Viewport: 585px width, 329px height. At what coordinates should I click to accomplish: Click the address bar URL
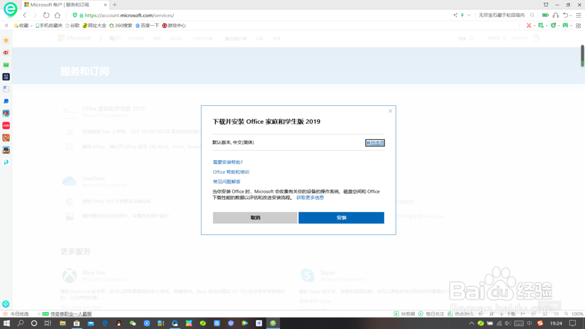(129, 15)
